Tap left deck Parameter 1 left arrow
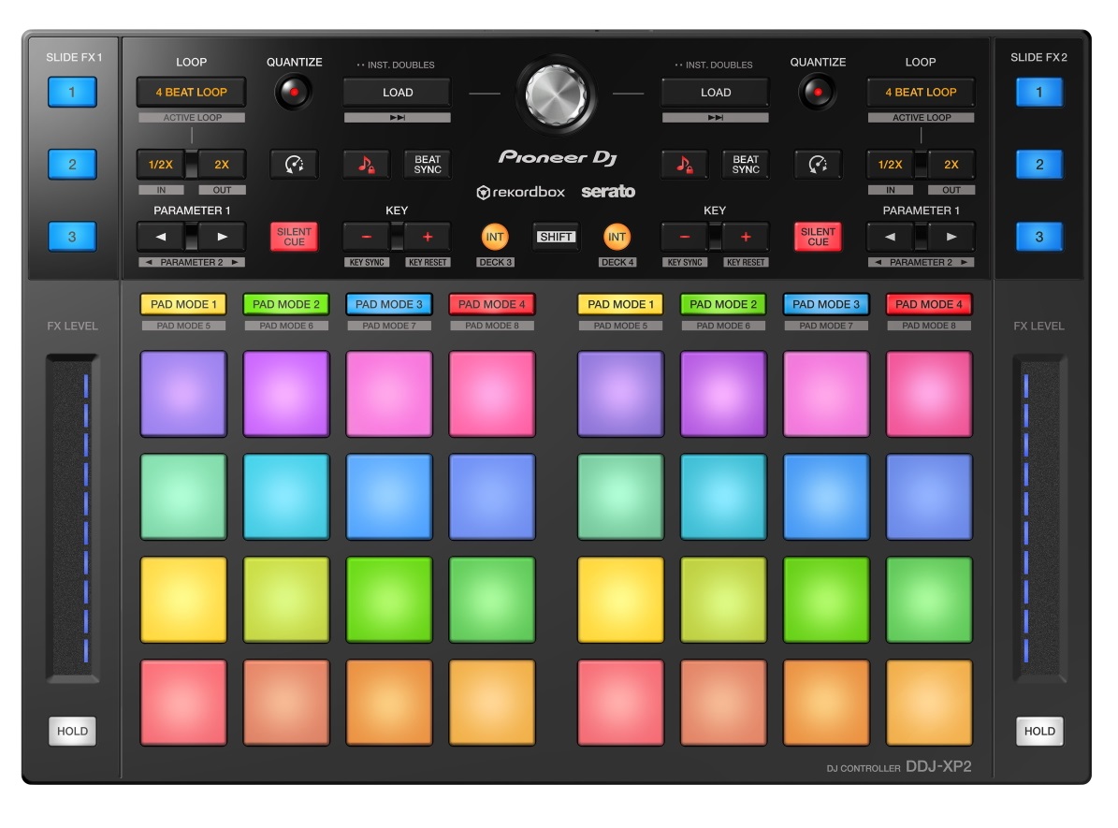Screen dimensions: 1118x828 161,237
